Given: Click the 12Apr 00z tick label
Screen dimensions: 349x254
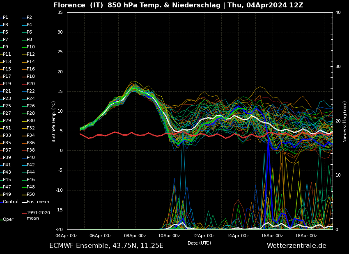Looking at the screenshot, I should pyautogui.click(x=204, y=236).
